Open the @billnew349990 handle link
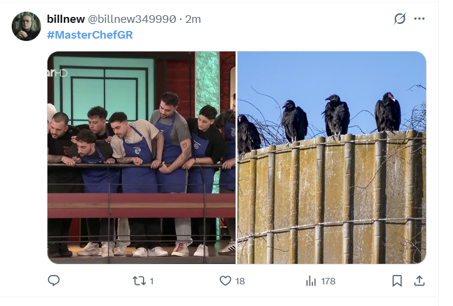Viewport: 453px width, 306px height. point(132,19)
